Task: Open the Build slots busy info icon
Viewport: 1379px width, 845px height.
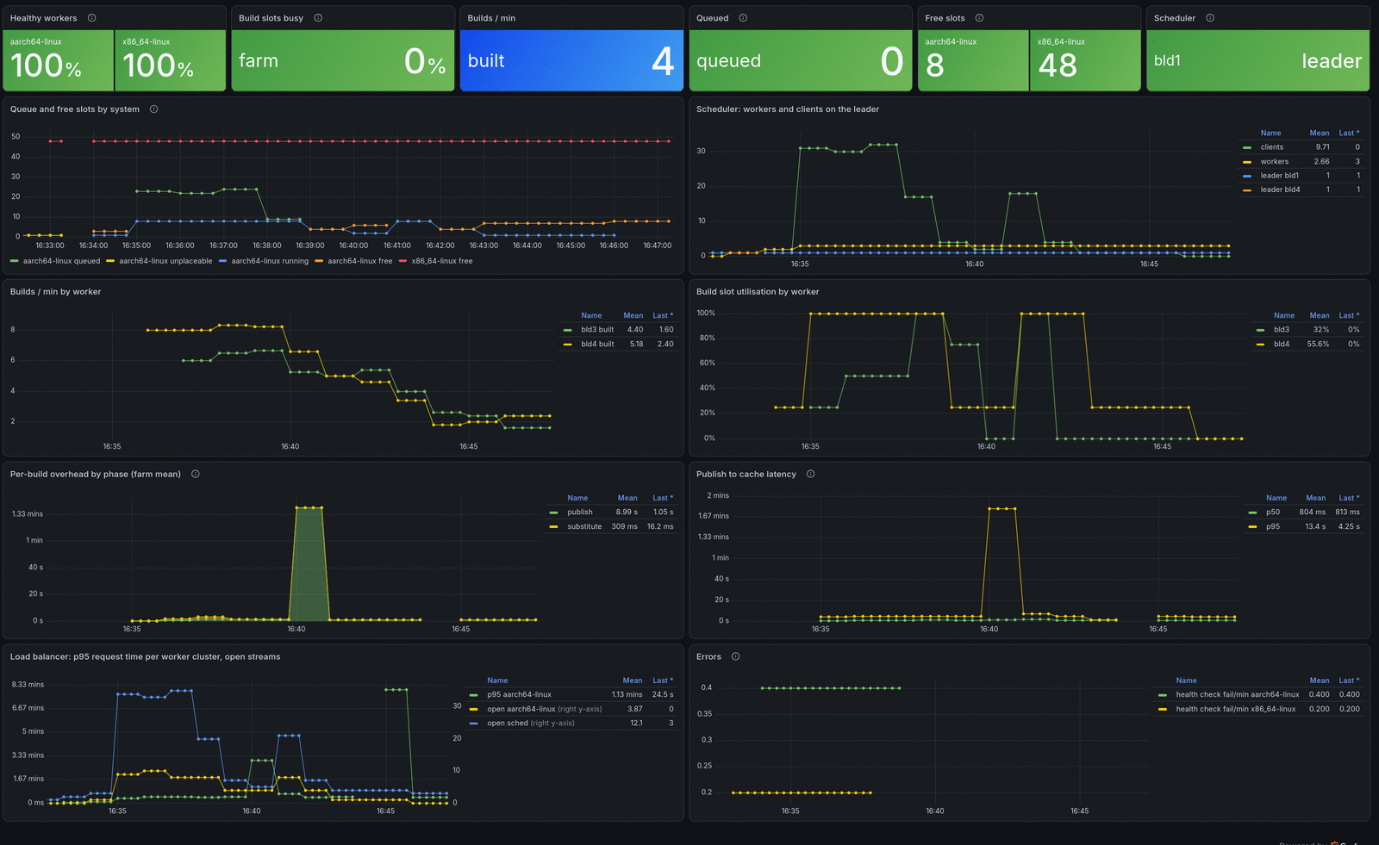Action: pyautogui.click(x=318, y=18)
